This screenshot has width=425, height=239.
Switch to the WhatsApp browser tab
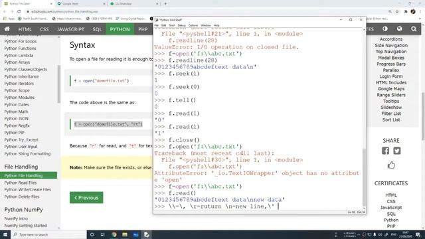click(134, 4)
